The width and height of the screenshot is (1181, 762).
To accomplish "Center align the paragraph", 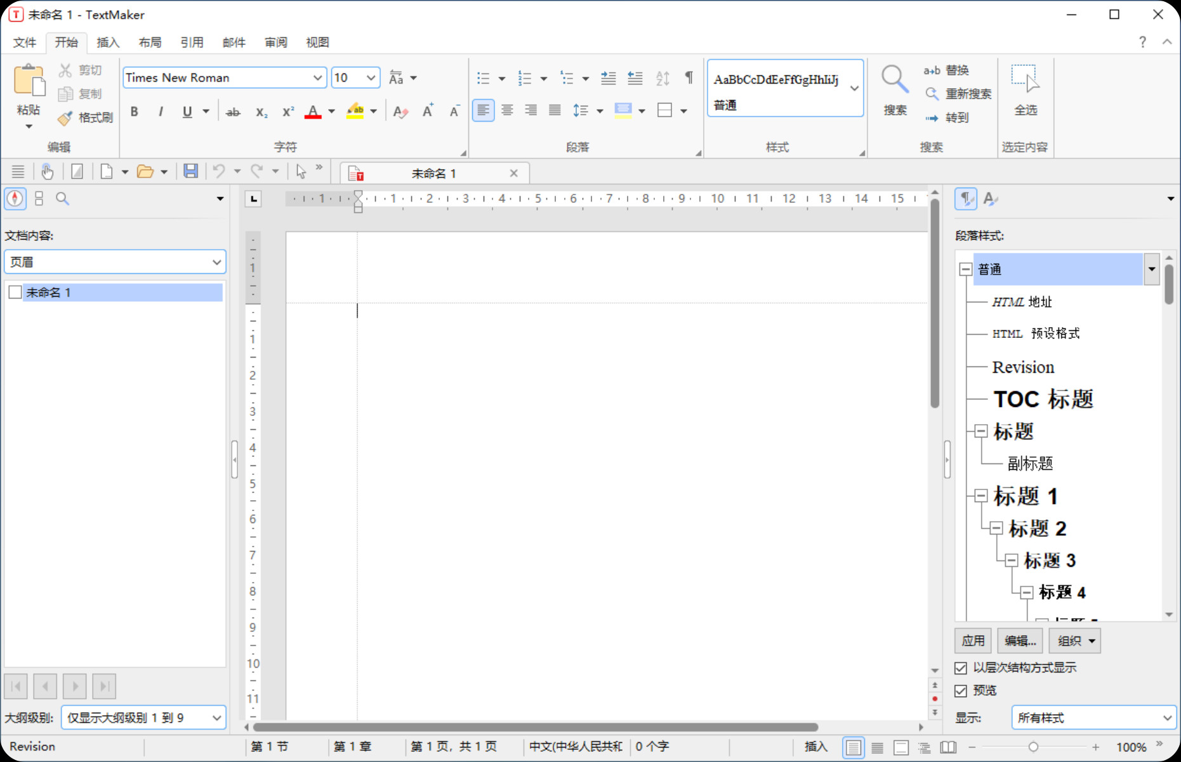I will coord(507,110).
